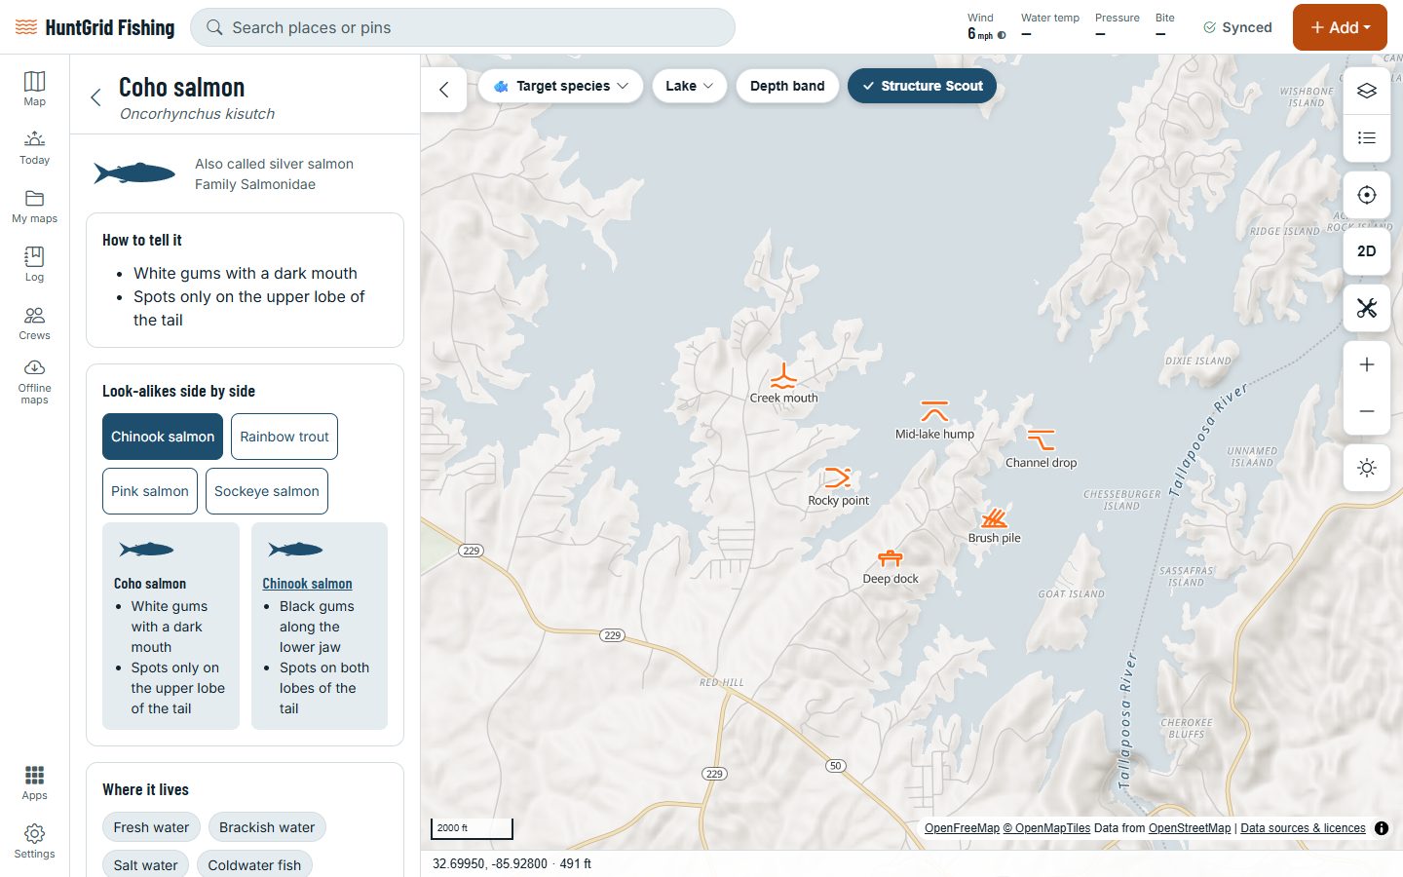Click the Fresh water habitat tag
Viewport: 1403px width, 877px height.
click(x=151, y=827)
